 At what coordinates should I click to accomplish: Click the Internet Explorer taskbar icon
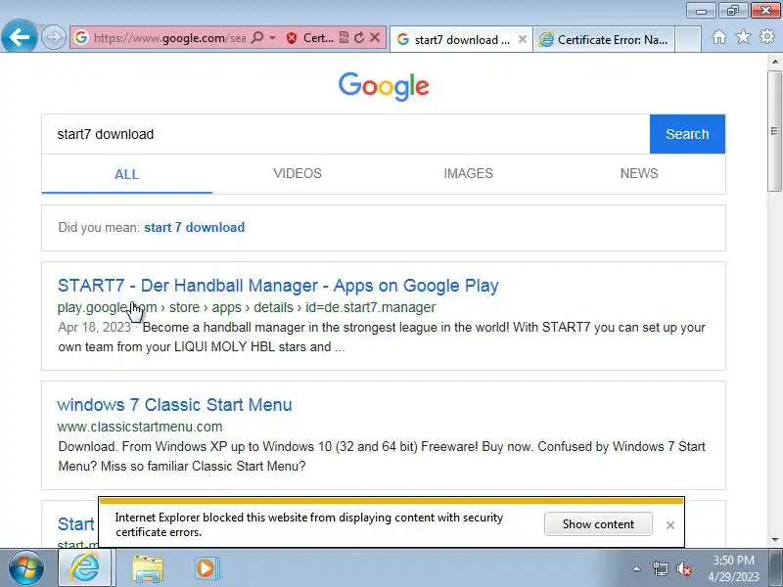[85, 568]
